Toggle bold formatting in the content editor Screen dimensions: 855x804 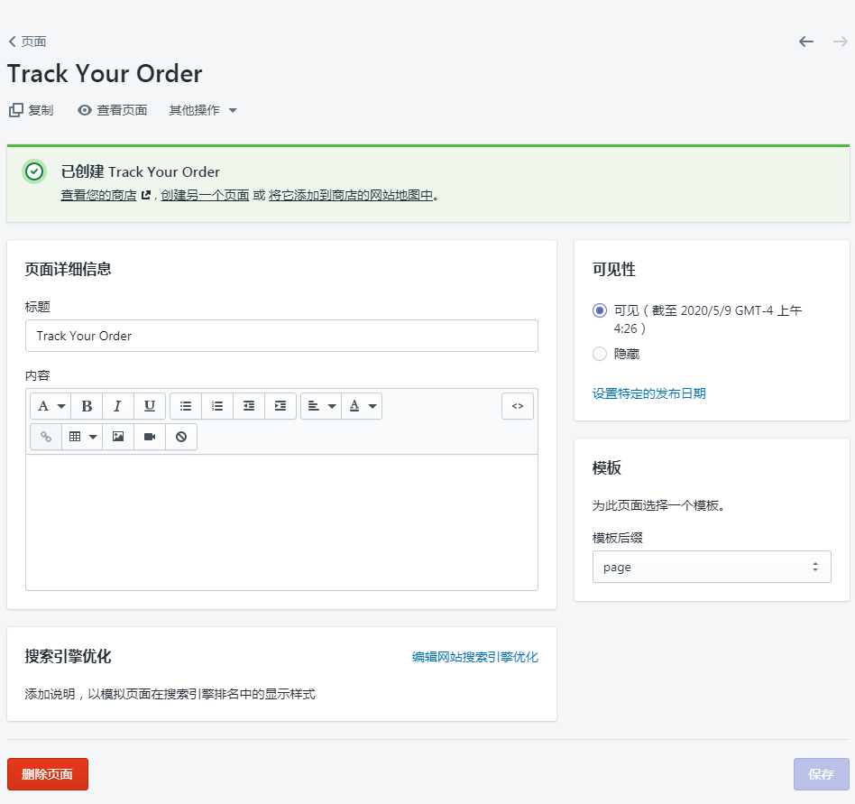86,406
